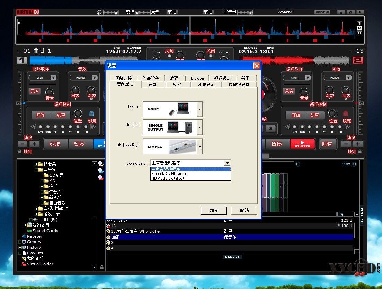382x289 pixels.
Task: Click the round icon beside 12 files
Action: tap(354, 164)
